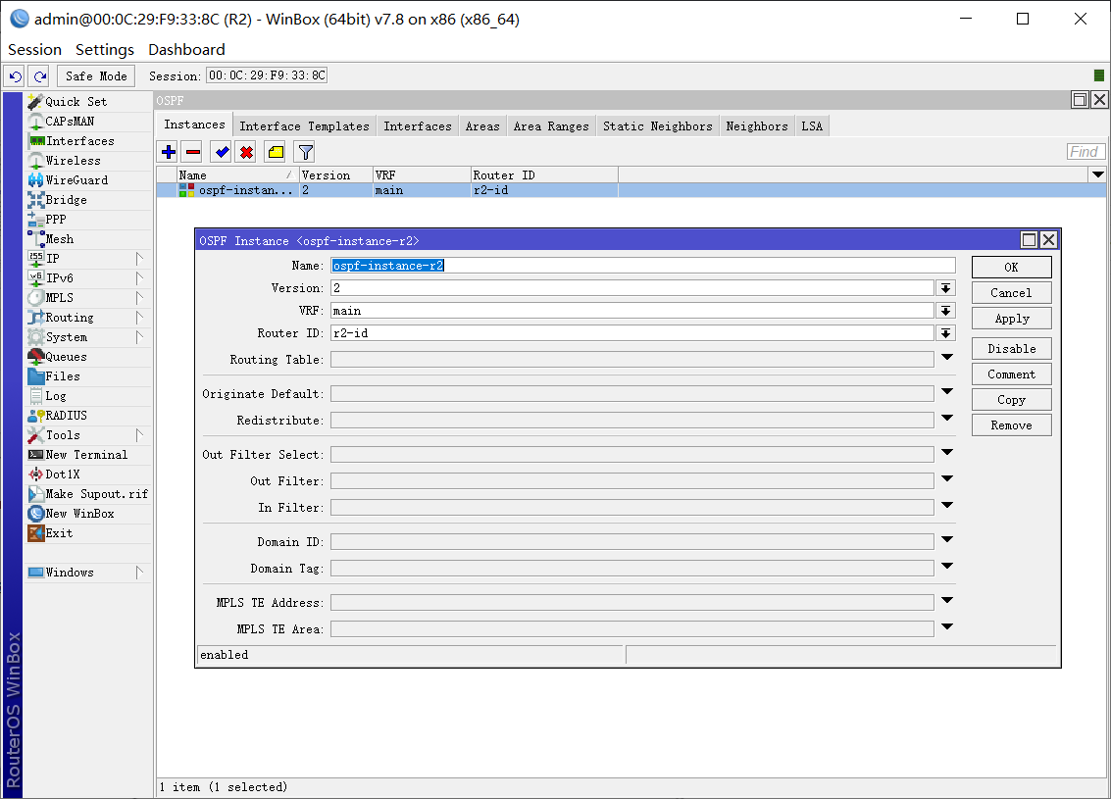Click the red minus Remove icon
The image size is (1111, 799).
point(193,152)
